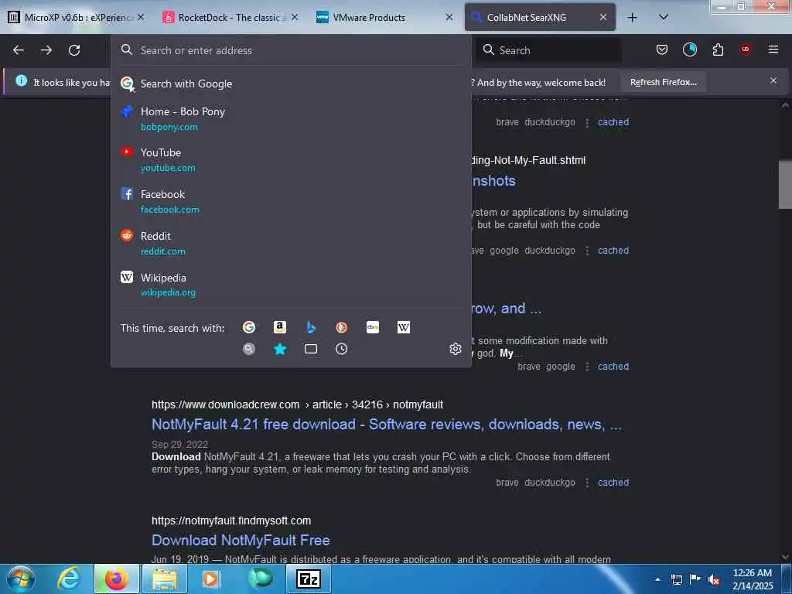Click the toolbar Search box
Image resolution: width=792 pixels, height=594 pixels.
[548, 50]
